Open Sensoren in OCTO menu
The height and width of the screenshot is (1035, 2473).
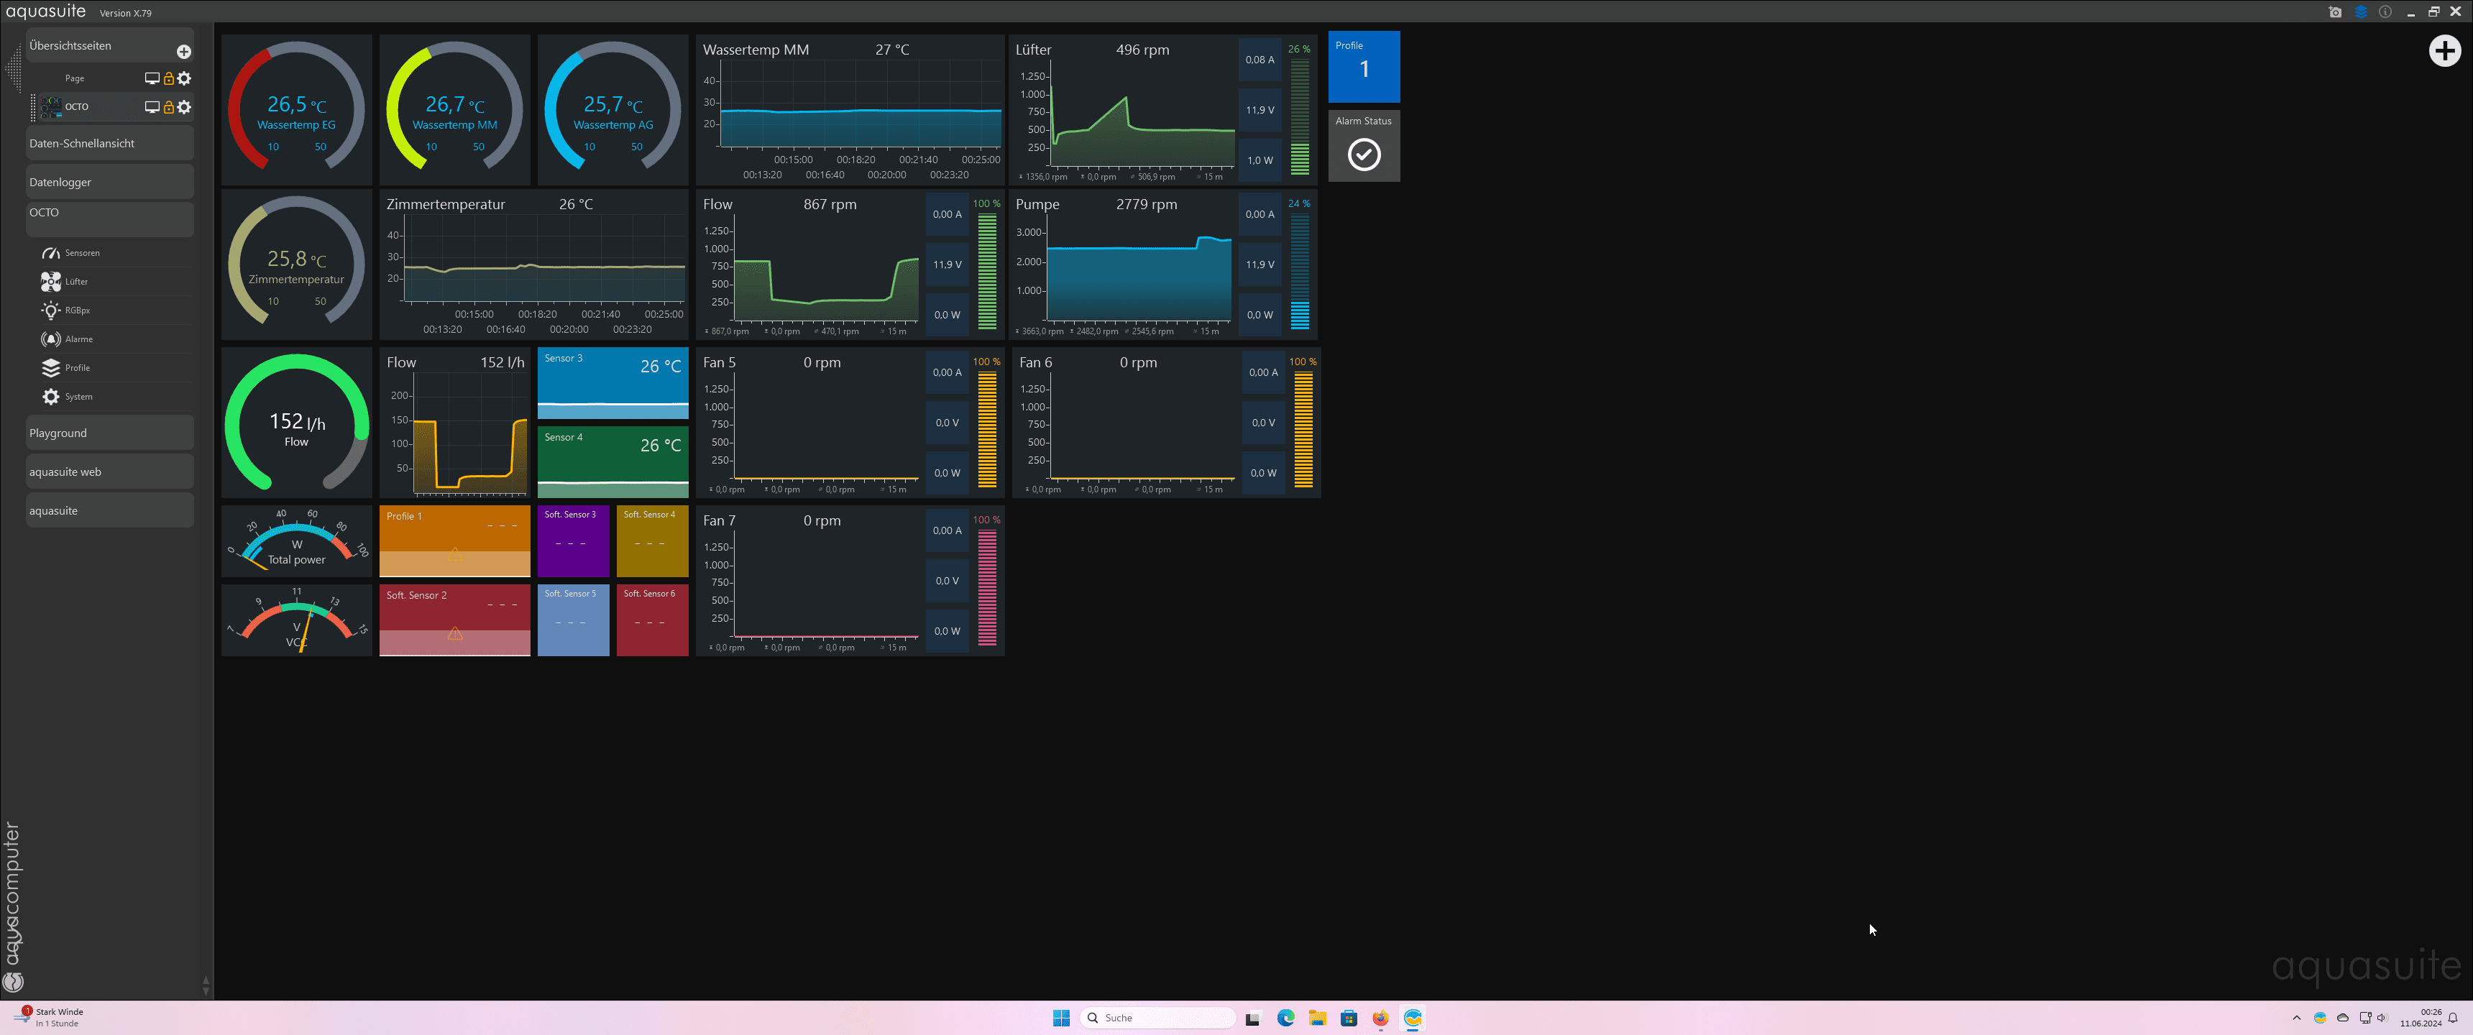point(82,254)
